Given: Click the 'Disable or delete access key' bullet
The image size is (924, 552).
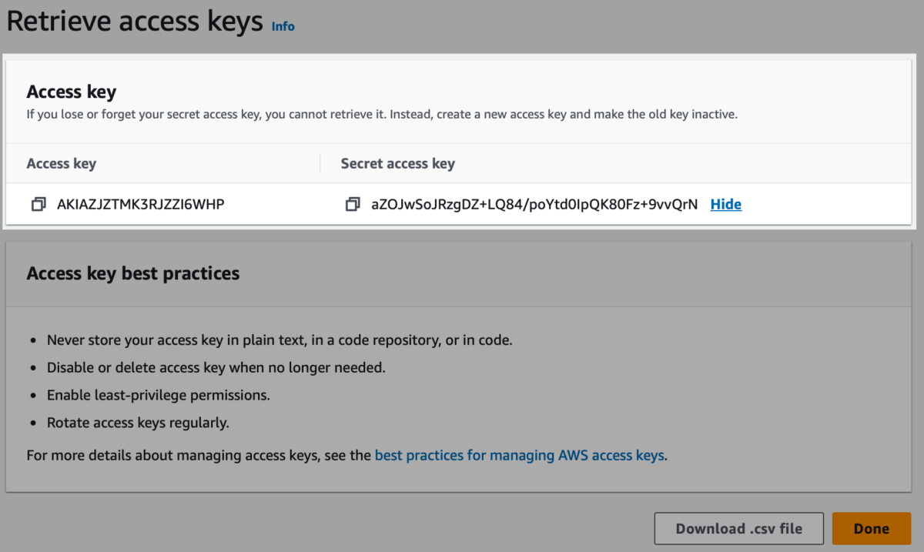Looking at the screenshot, I should point(216,367).
